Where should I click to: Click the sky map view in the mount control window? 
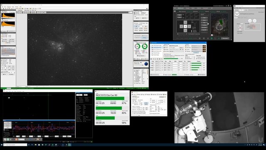click(x=219, y=25)
